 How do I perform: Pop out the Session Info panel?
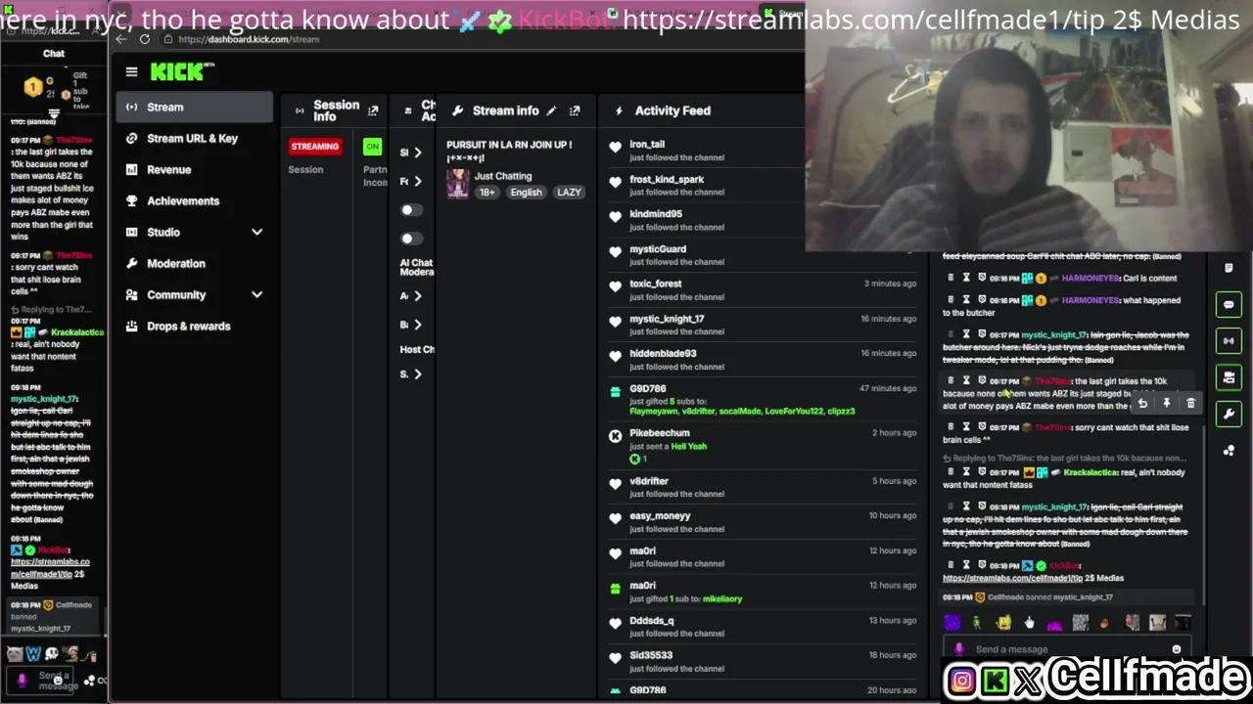click(x=373, y=111)
